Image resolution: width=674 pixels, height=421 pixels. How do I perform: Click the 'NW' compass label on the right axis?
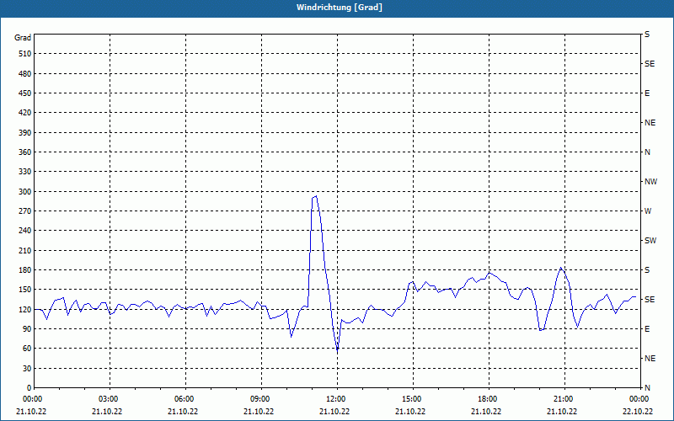tap(650, 182)
